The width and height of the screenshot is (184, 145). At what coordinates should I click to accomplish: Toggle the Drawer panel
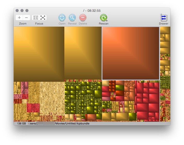164,18
